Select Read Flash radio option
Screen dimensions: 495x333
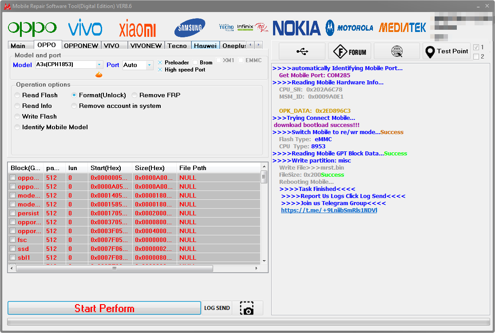[36, 95]
